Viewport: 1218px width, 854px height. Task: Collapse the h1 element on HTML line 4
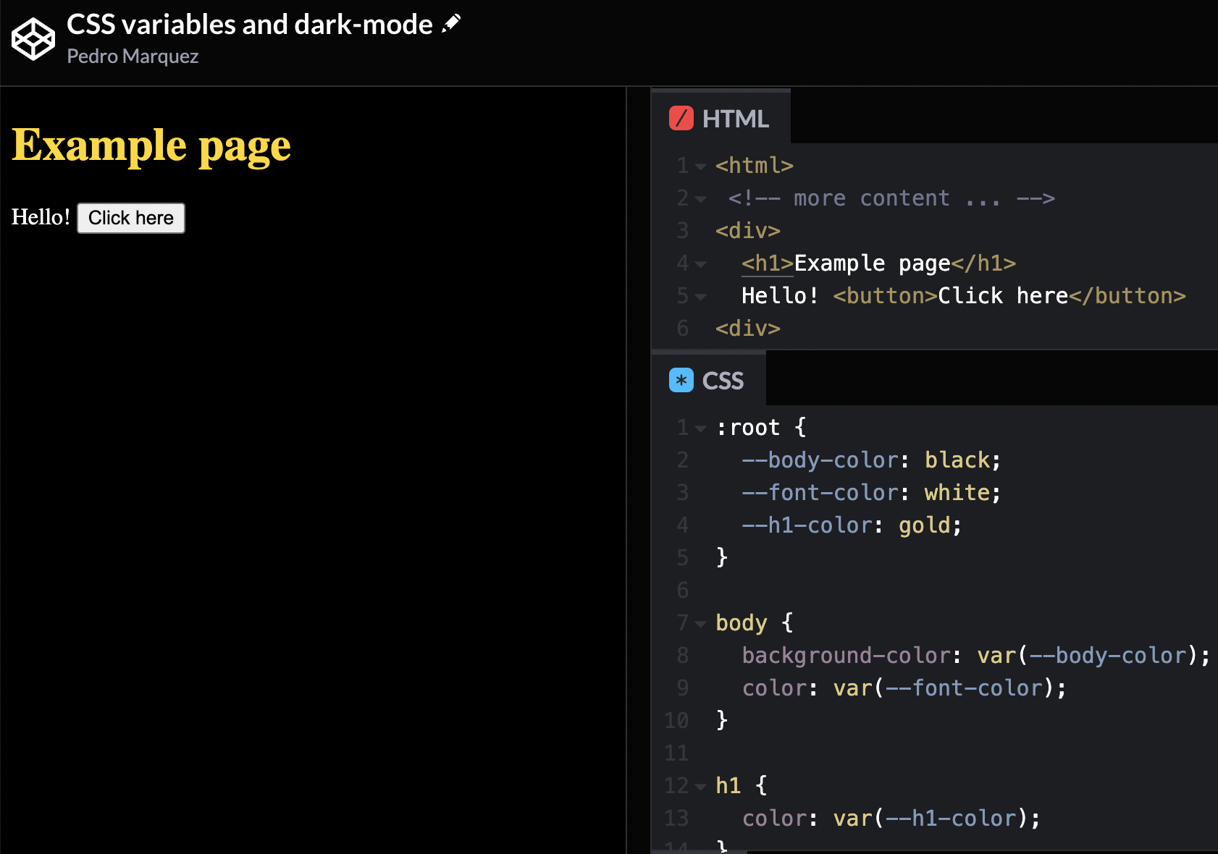700,263
